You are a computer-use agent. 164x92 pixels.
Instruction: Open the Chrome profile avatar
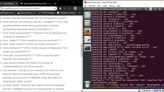click(x=75, y=8)
